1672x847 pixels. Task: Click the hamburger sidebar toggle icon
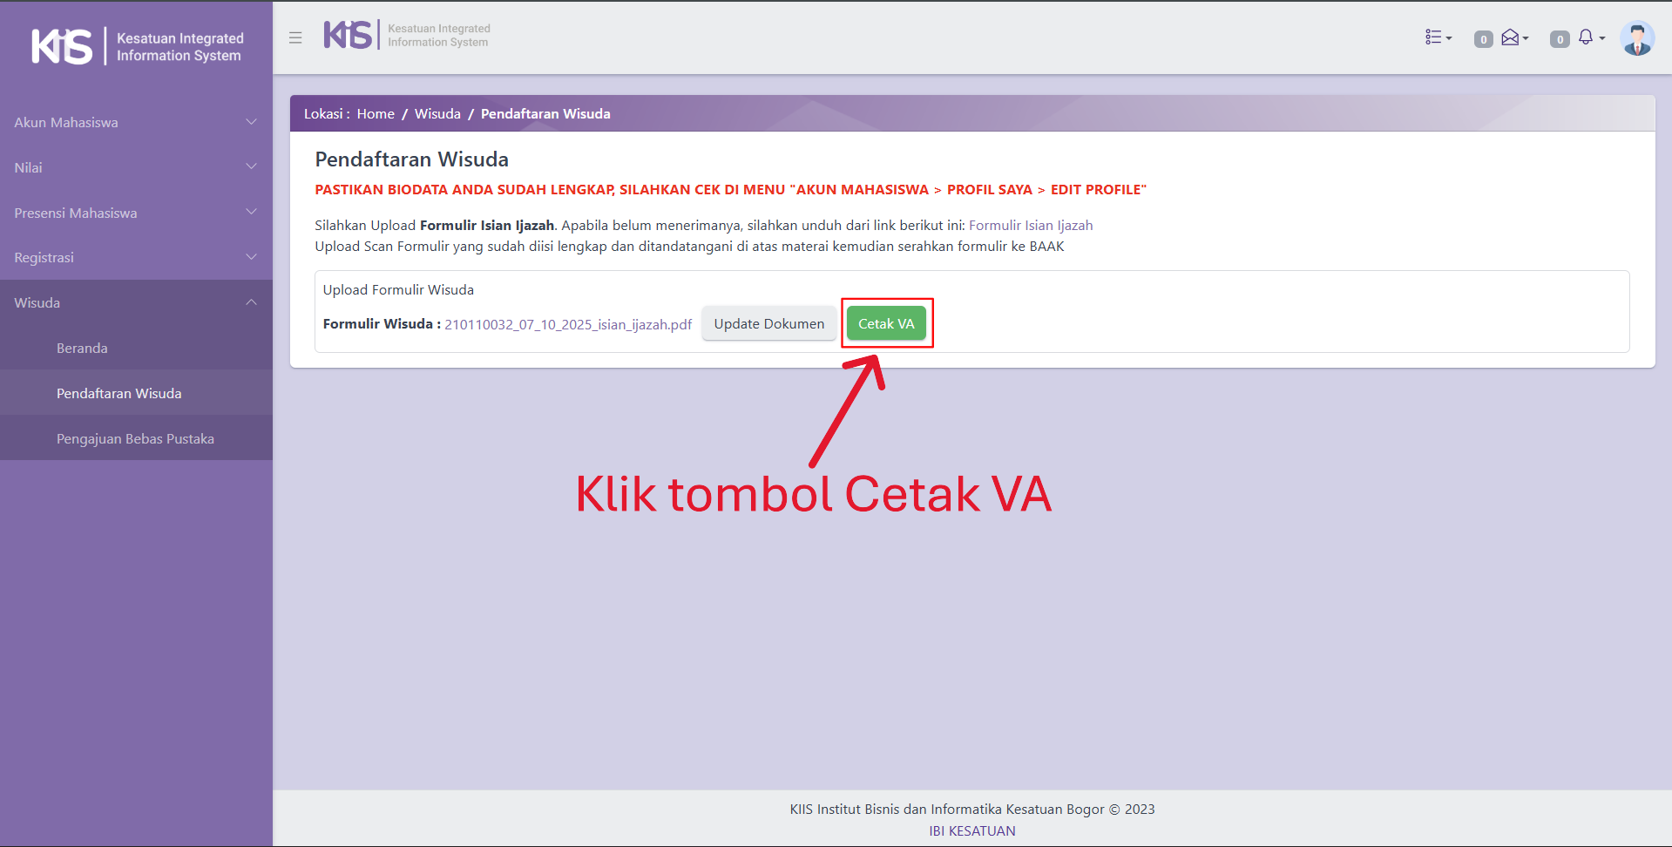(295, 37)
